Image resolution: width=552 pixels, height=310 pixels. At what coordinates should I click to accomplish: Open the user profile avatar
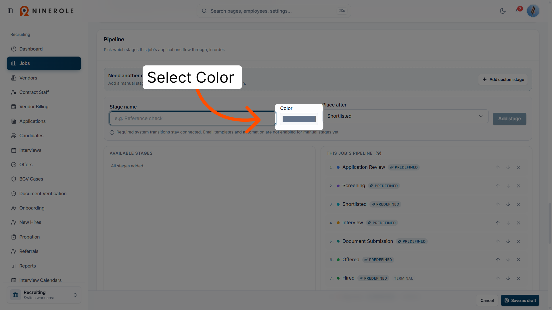click(533, 11)
